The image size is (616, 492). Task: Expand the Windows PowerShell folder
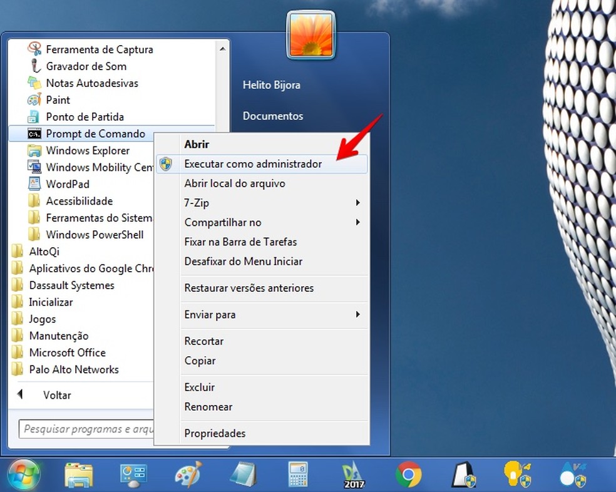[x=95, y=235]
